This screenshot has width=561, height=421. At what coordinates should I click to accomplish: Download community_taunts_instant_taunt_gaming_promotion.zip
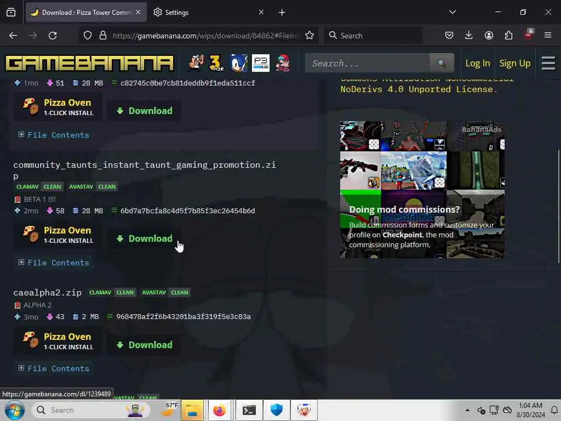(144, 238)
